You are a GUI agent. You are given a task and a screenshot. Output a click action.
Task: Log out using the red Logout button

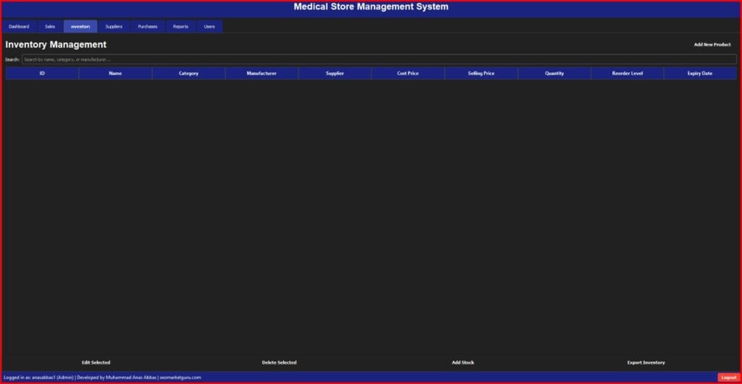[x=728, y=377]
